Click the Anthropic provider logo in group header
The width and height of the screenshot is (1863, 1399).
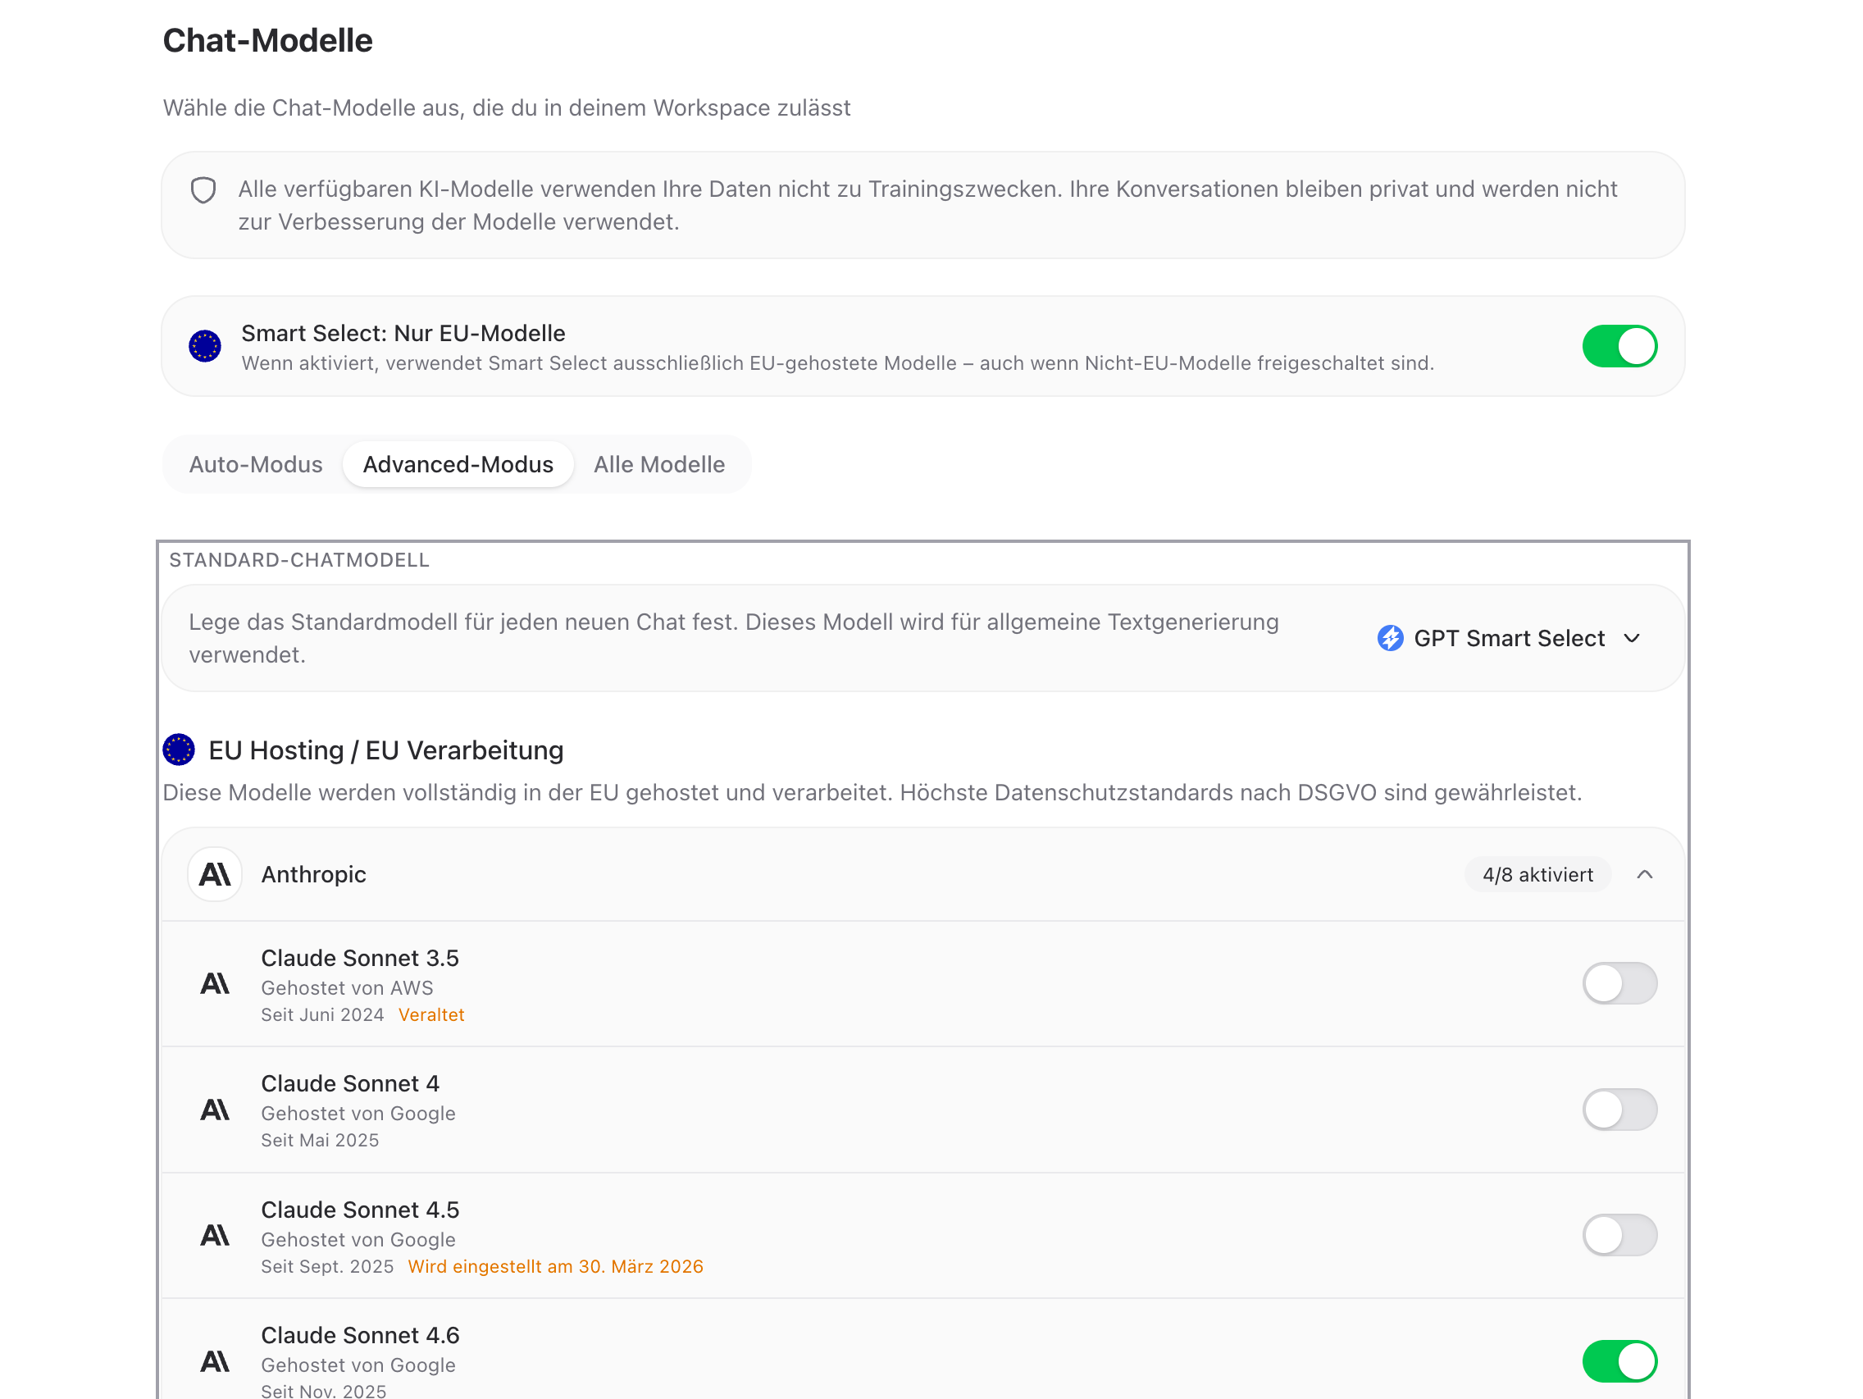(x=215, y=874)
